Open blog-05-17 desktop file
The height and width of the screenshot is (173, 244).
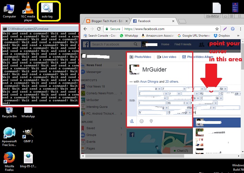[28, 160]
